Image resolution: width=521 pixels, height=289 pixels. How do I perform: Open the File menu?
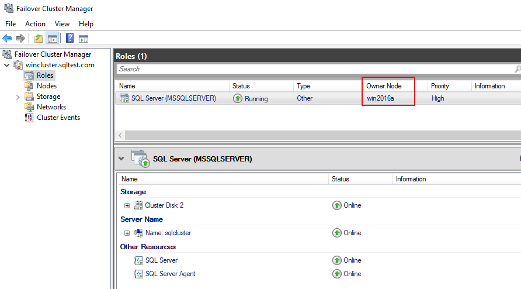point(11,24)
